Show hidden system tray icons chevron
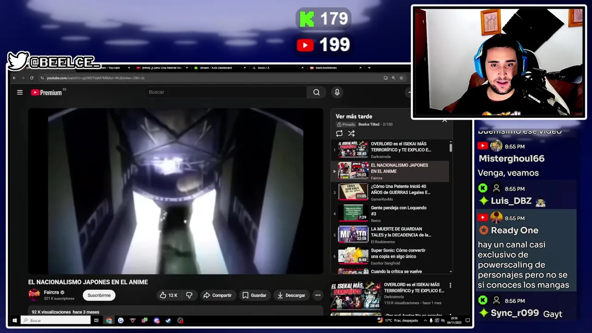The width and height of the screenshot is (592, 333). click(426, 320)
